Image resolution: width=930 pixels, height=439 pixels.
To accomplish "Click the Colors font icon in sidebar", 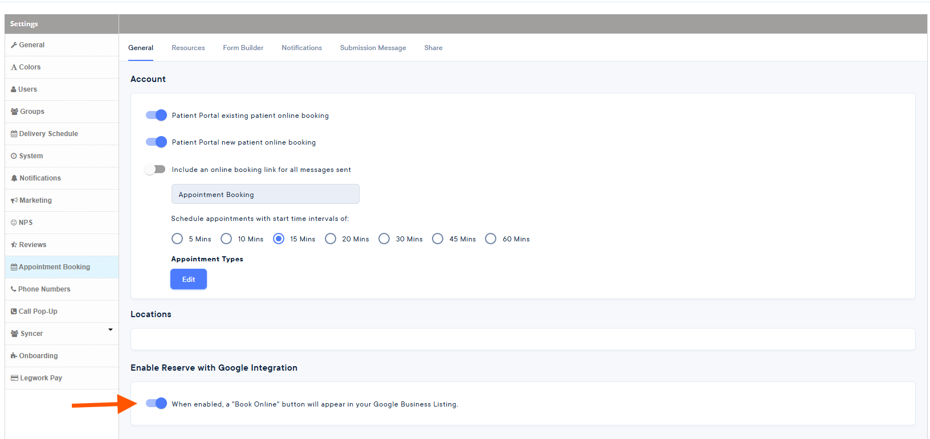I will 14,67.
